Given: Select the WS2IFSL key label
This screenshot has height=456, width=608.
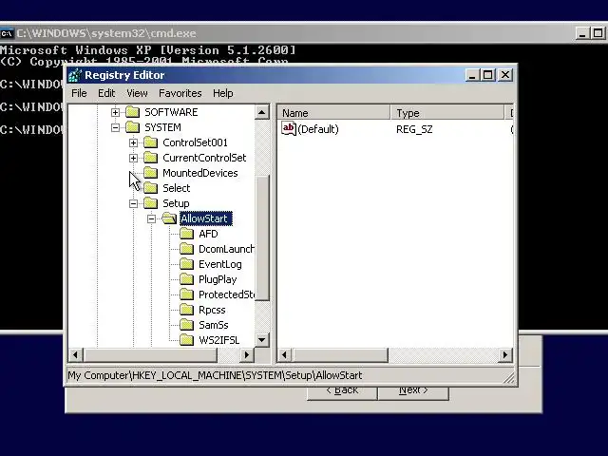Looking at the screenshot, I should coord(218,340).
